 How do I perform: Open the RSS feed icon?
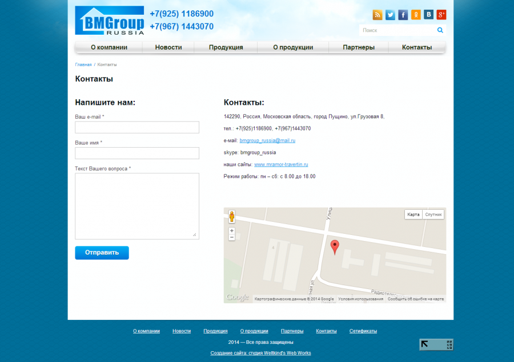point(378,15)
